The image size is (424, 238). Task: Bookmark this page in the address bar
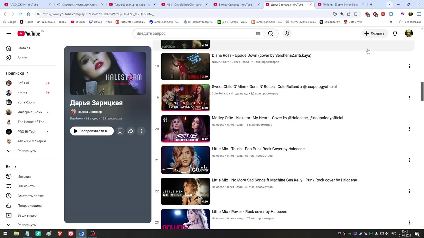pos(356,14)
